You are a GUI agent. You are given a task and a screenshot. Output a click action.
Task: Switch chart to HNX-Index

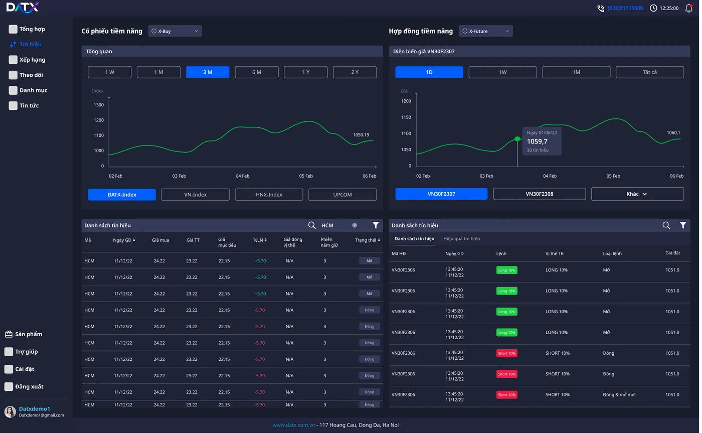[x=269, y=195]
